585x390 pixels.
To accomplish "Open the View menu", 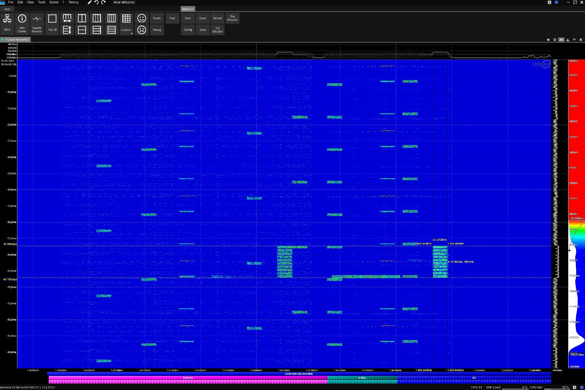I will pos(30,2).
